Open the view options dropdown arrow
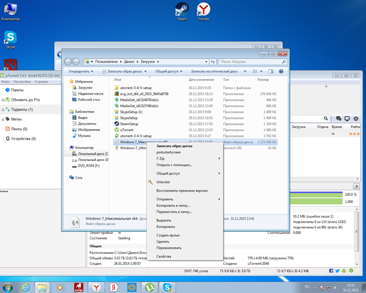Image resolution: width=366 pixels, height=293 pixels. [x=261, y=71]
